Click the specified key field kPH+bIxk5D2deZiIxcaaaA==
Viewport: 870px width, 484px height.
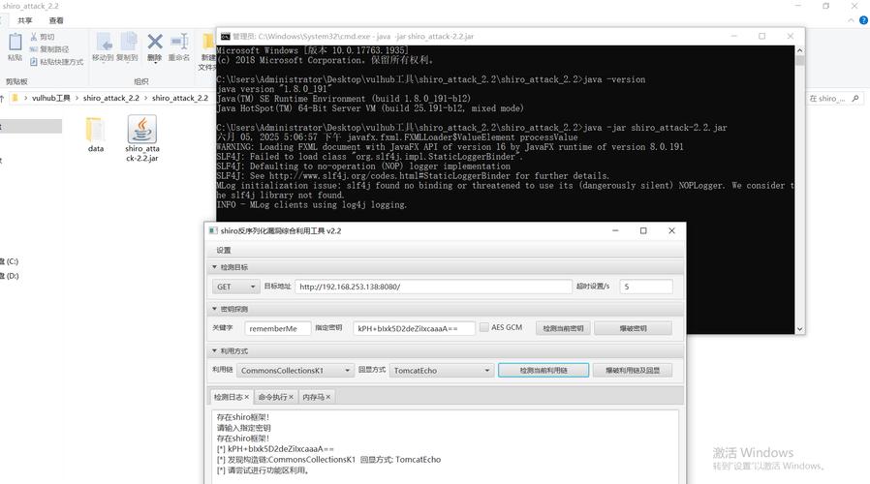[414, 328]
